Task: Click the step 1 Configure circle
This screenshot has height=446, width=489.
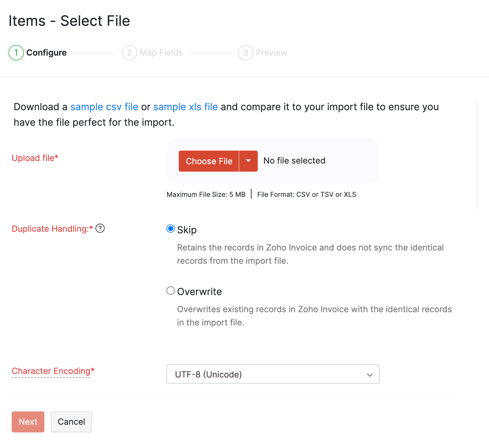Action: coord(16,52)
